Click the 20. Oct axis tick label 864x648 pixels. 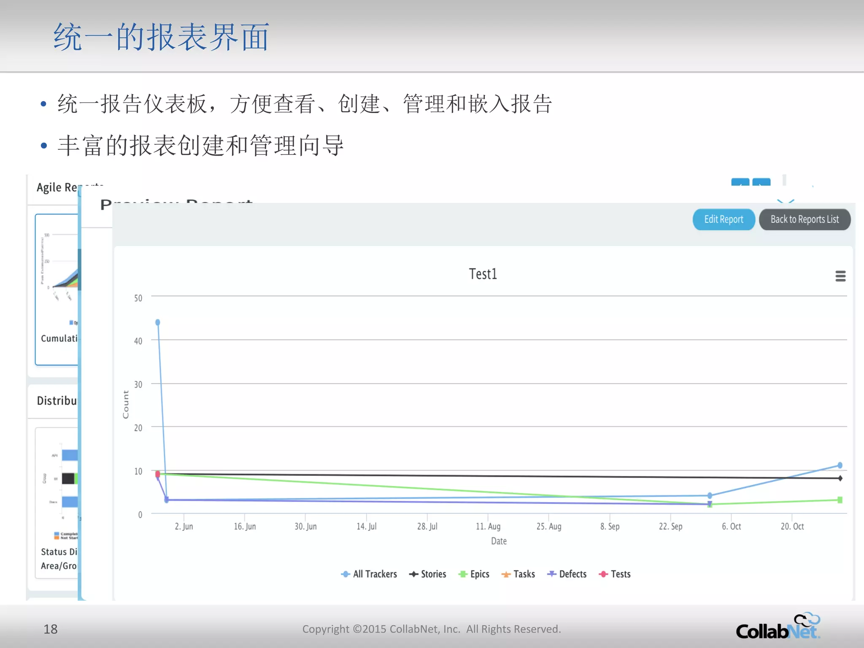[792, 526]
